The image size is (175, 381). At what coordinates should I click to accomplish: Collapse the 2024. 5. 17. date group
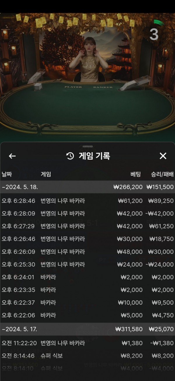pos(87,329)
